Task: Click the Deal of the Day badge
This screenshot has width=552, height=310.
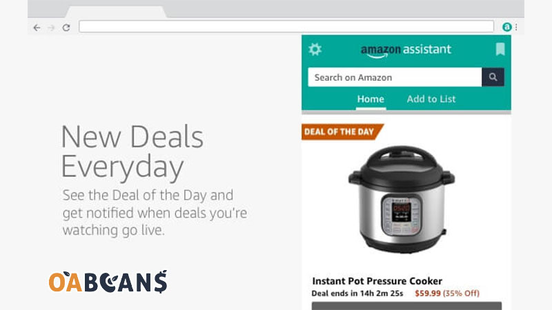Action: click(x=342, y=132)
